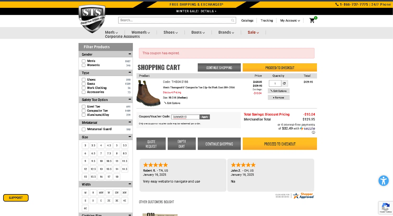Click the top Continue Shopping button

pyautogui.click(x=219, y=68)
